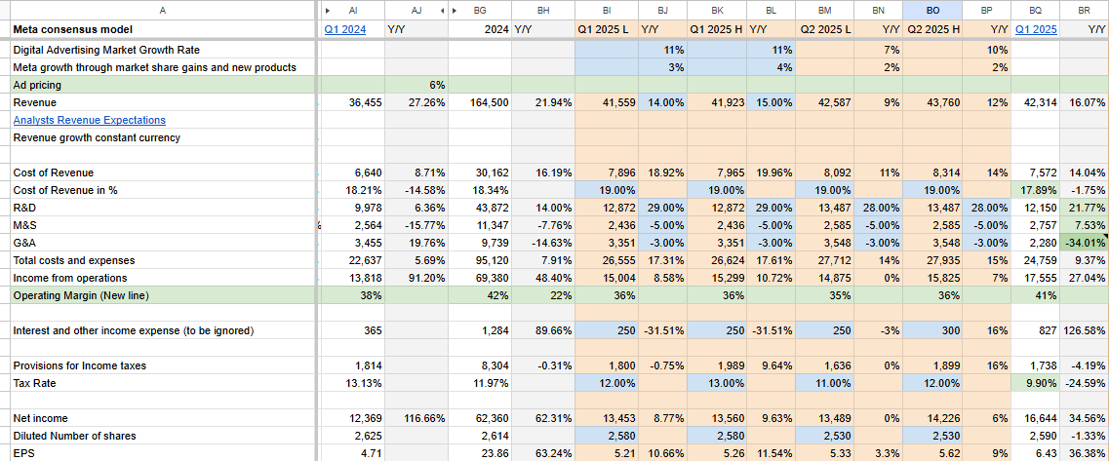1109x461 pixels.
Task: Select Cost of Revenue cell 6,640
Action: (353, 173)
